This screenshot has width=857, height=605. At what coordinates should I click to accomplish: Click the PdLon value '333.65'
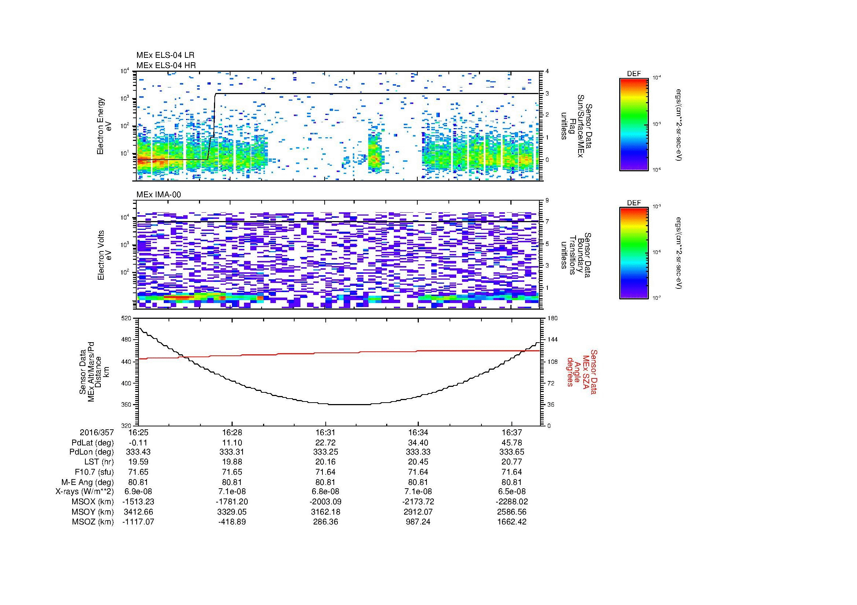tap(512, 452)
